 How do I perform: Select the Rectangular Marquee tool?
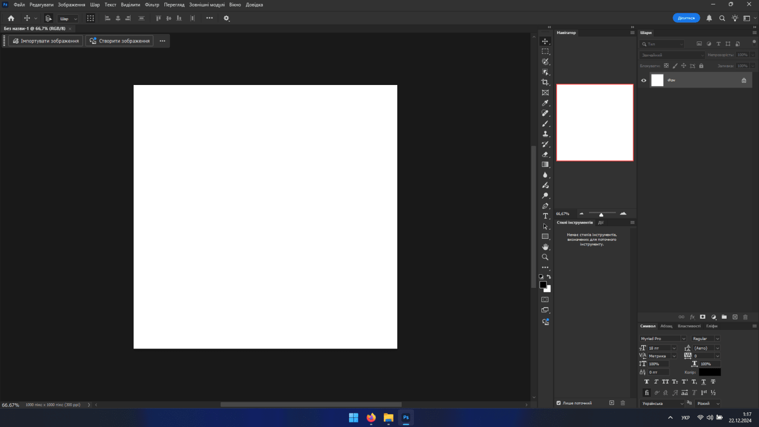[545, 52]
